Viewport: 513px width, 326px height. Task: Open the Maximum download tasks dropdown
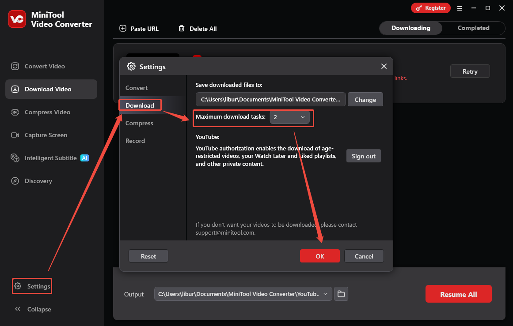tap(290, 117)
